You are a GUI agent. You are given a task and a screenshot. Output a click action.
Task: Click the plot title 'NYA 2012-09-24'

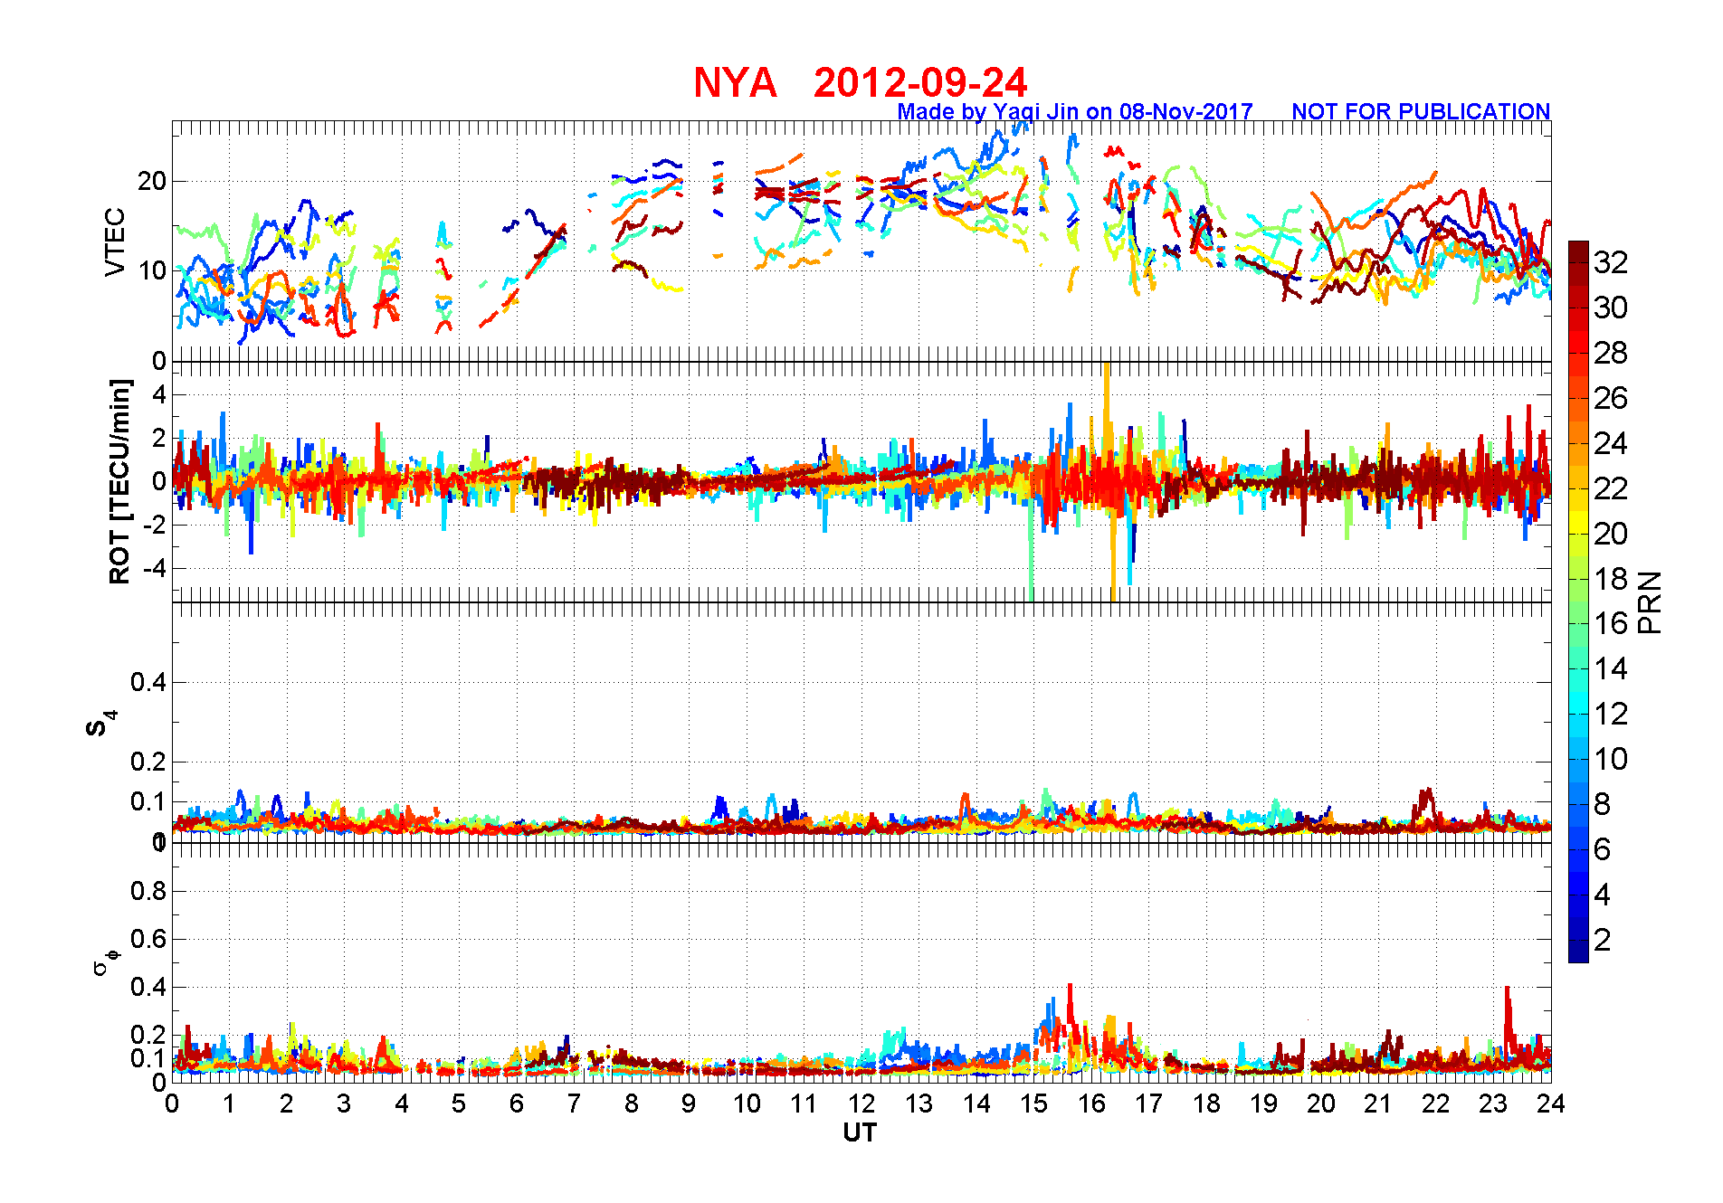pyautogui.click(x=860, y=83)
